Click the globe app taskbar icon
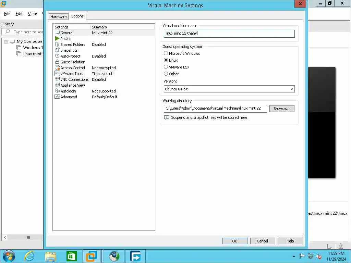 (x=114, y=256)
